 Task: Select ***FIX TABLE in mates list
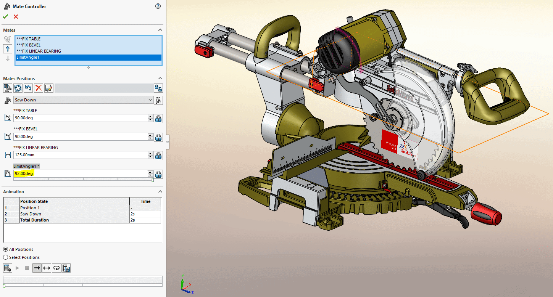click(88, 39)
